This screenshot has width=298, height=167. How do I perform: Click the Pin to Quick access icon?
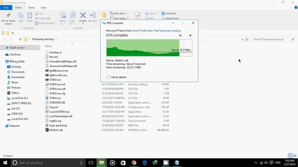pyautogui.click(x=8, y=15)
